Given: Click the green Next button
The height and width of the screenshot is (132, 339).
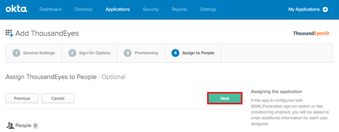Looking at the screenshot, I should pos(225,98).
